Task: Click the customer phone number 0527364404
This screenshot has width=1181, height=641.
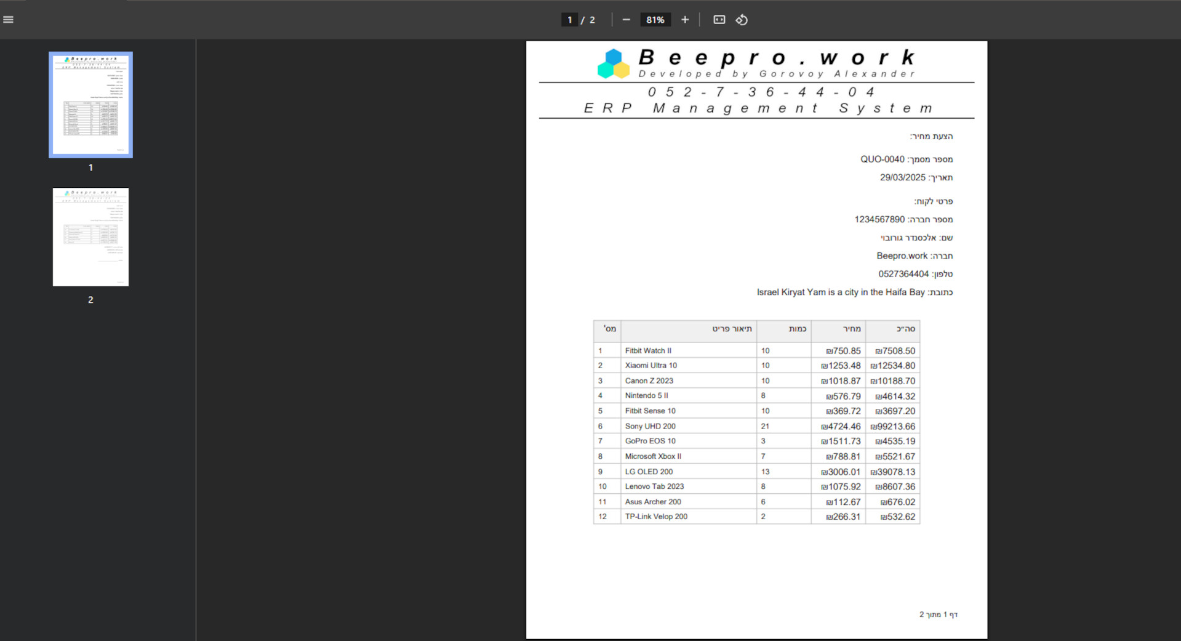Action: tap(903, 274)
